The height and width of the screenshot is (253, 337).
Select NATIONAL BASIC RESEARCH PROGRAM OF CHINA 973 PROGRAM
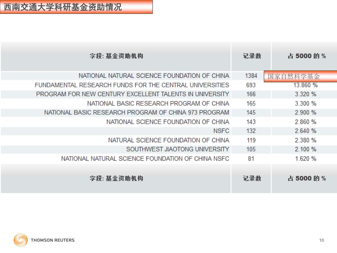(137, 113)
